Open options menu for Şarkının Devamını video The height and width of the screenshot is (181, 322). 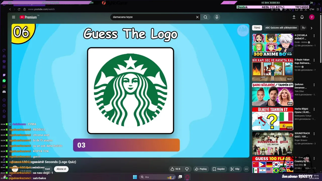[314, 85]
